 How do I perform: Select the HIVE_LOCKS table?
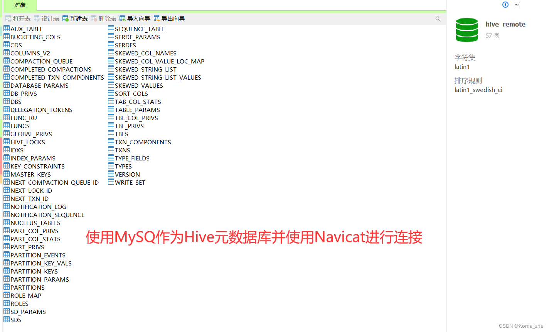[x=28, y=142]
